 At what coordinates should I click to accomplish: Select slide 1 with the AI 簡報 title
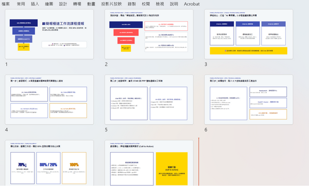coord(49,34)
